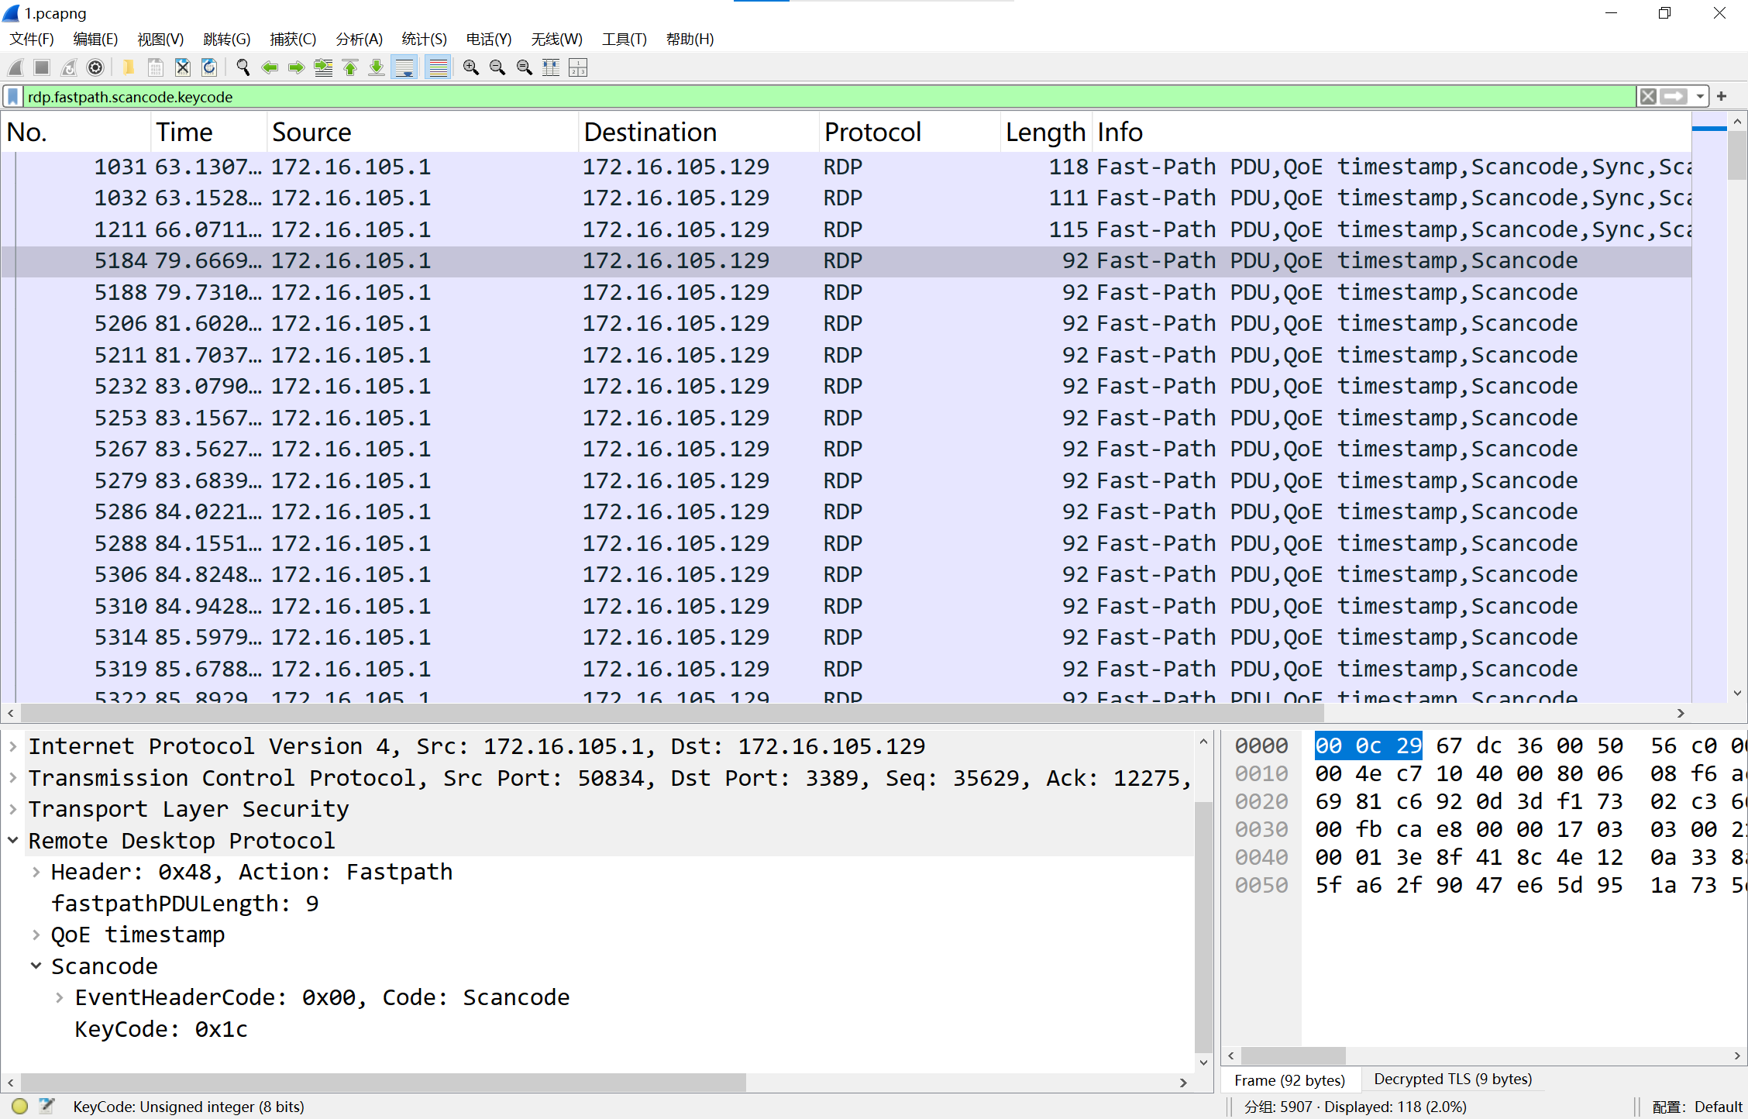Screen dimensions: 1748x1119
Task: Zoom out the packet text
Action: click(497, 68)
